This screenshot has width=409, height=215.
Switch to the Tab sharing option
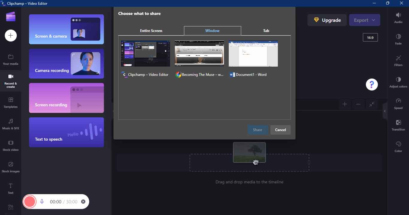click(x=266, y=31)
